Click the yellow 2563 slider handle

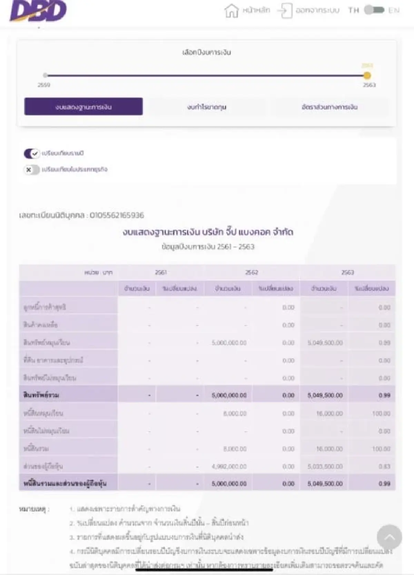click(x=367, y=75)
